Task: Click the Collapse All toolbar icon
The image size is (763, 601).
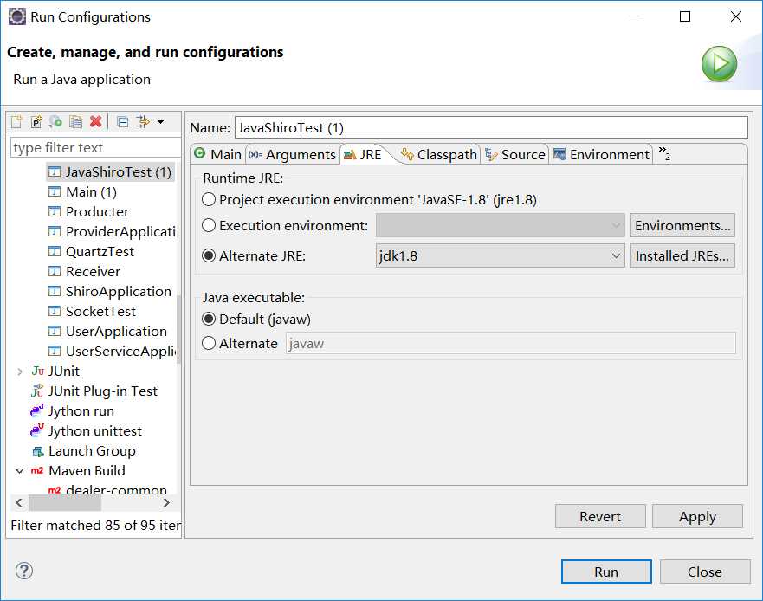Action: tap(123, 121)
